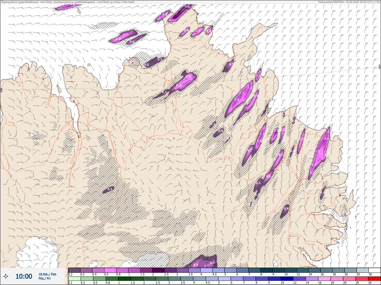This screenshot has width=381, height=285.
Task: Click the '0.2' label of the upper legend
Action: (x=70, y=274)
